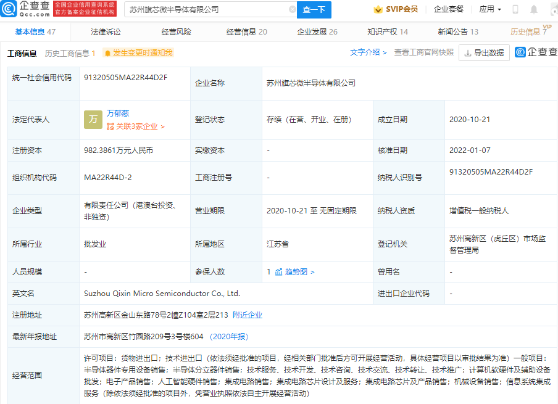Open 查看工商官网快照
558x404 pixels.
pyautogui.click(x=424, y=52)
